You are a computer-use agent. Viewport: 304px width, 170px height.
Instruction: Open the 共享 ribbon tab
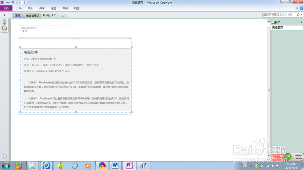[42, 8]
